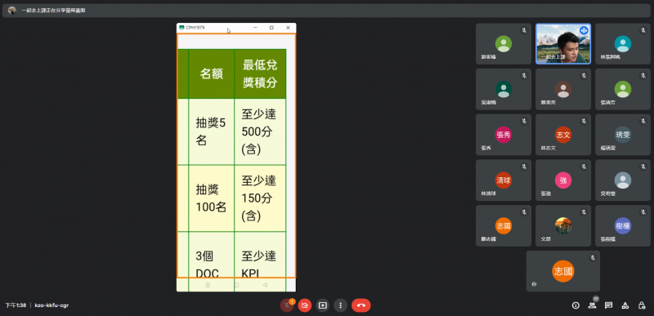654x316 pixels.
Task: Click the 抽獎5名 table cell
Action: click(x=212, y=131)
